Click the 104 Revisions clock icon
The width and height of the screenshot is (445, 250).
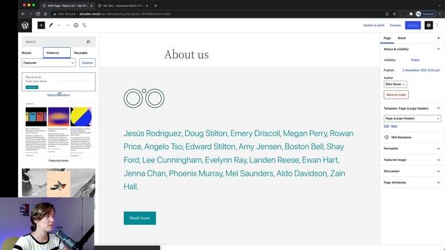(x=387, y=137)
